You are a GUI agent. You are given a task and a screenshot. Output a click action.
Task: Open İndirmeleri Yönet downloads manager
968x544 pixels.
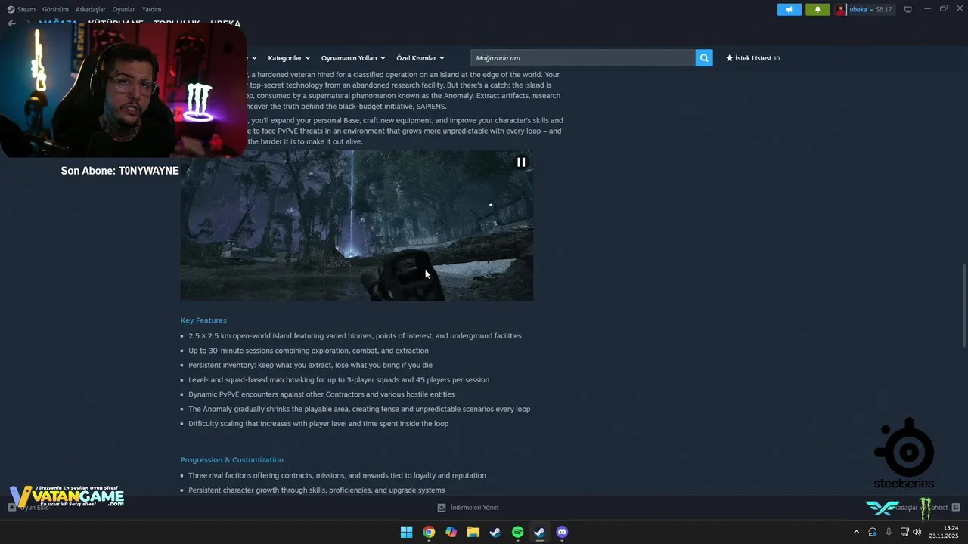tap(474, 508)
